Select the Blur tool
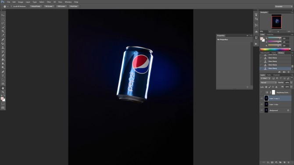 3,64
